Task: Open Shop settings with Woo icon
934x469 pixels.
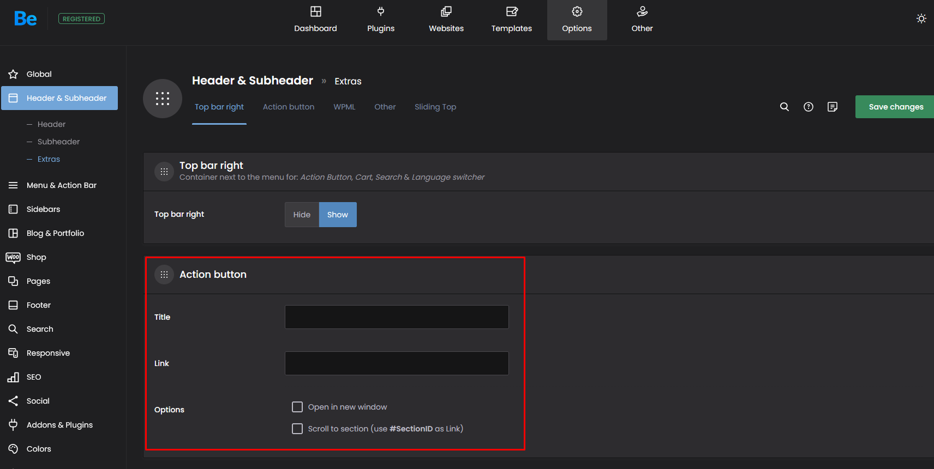Action: [59, 257]
